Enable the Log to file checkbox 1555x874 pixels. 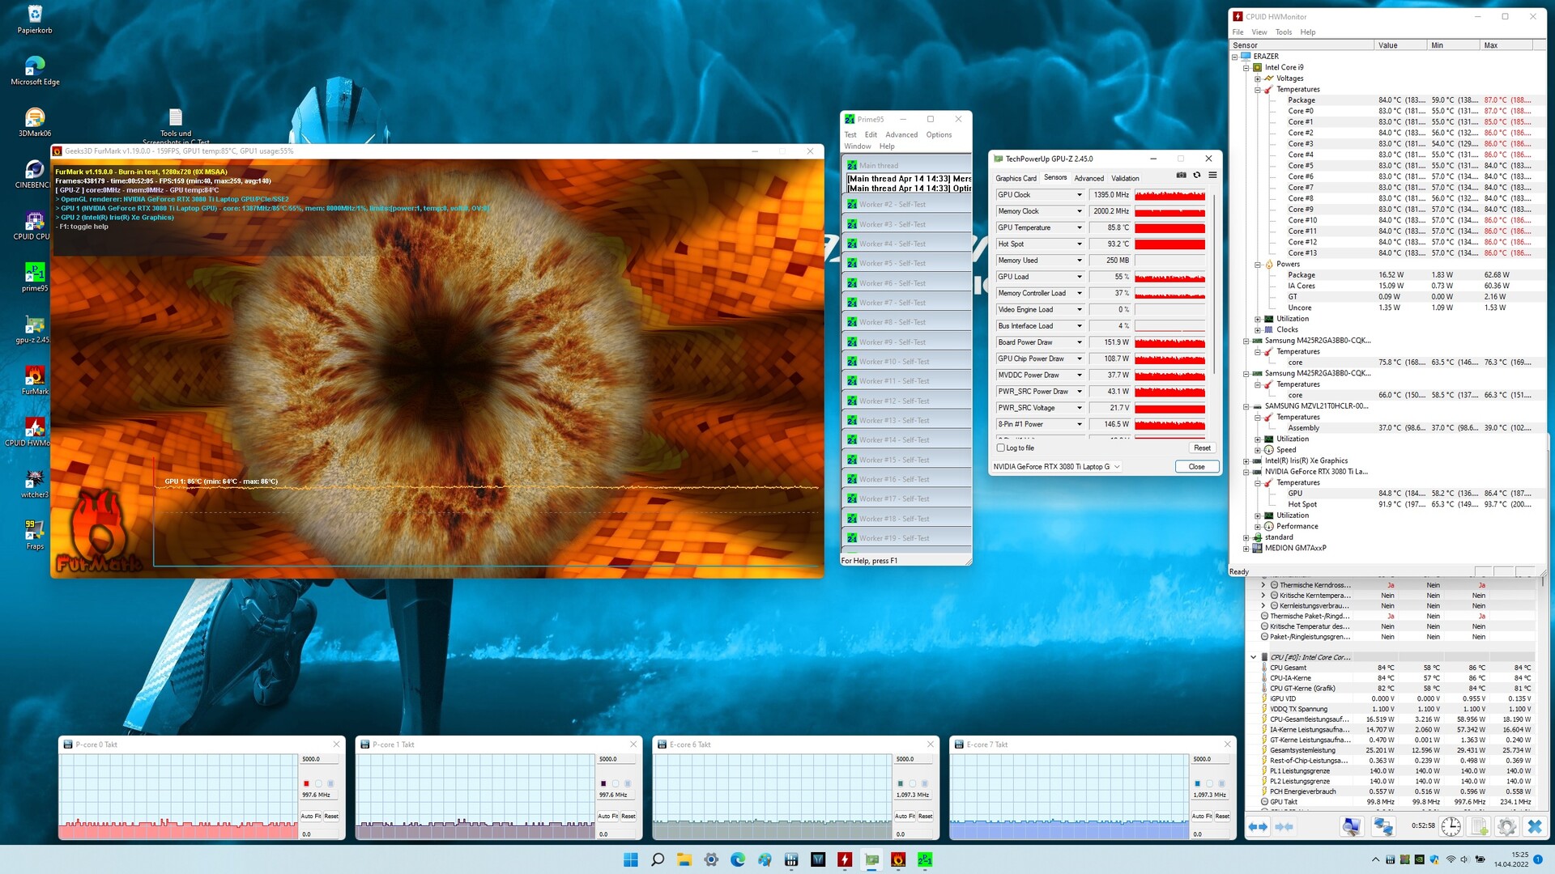point(1001,448)
